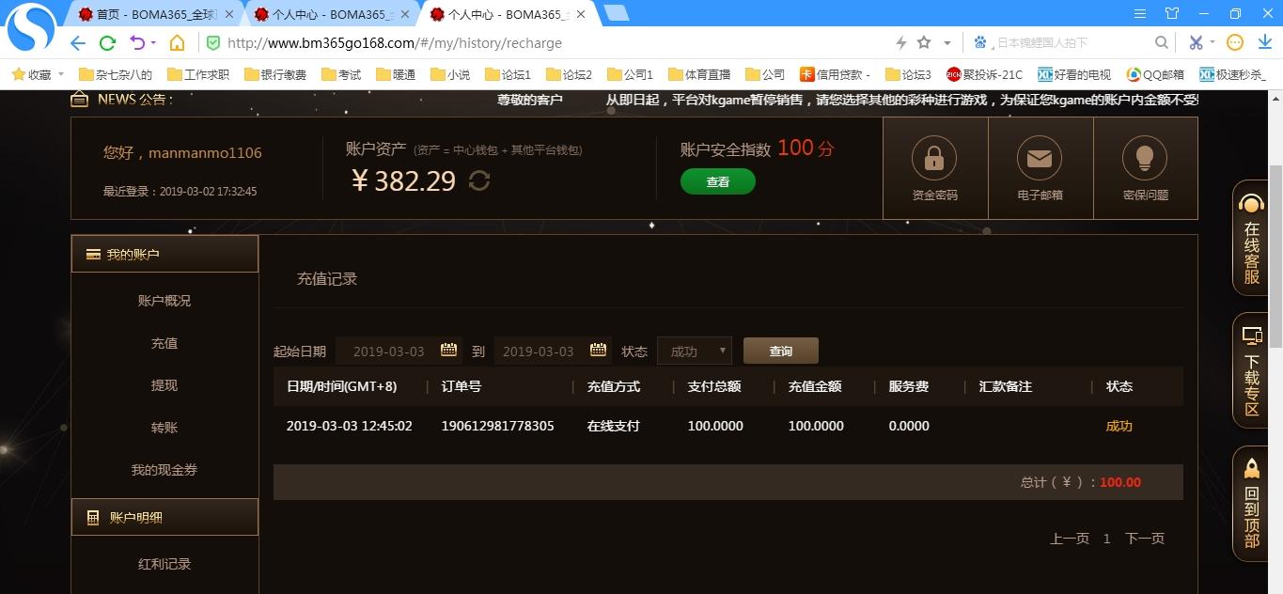Go to 账户概况

pos(164,301)
